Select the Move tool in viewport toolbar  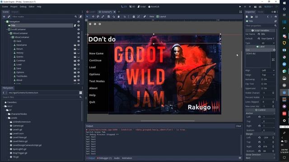coord(93,17)
